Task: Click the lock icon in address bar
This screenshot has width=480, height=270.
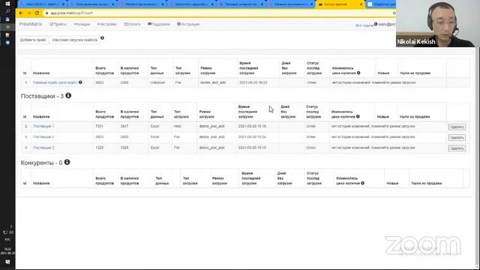Action: coord(46,13)
